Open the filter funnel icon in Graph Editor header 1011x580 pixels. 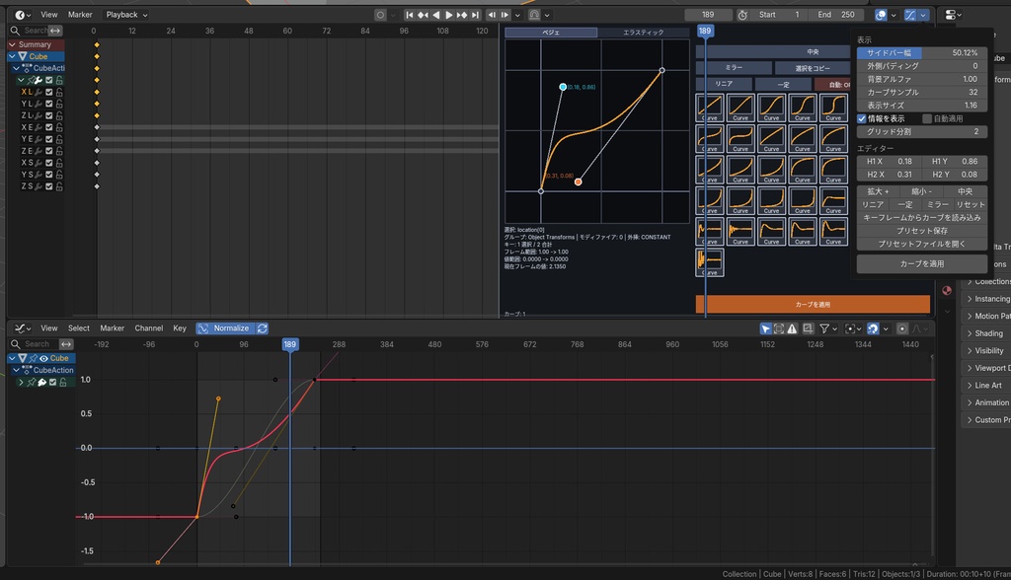tap(824, 328)
